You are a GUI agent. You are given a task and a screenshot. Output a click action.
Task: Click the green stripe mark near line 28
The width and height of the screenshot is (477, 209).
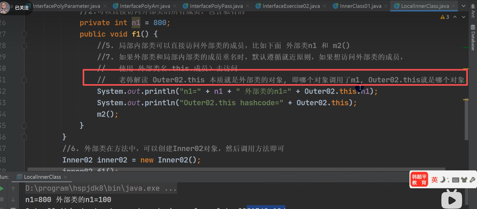pos(466,48)
